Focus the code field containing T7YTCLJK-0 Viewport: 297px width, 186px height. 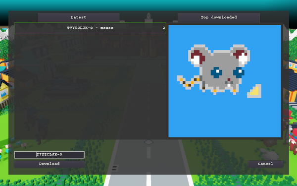(x=49, y=155)
